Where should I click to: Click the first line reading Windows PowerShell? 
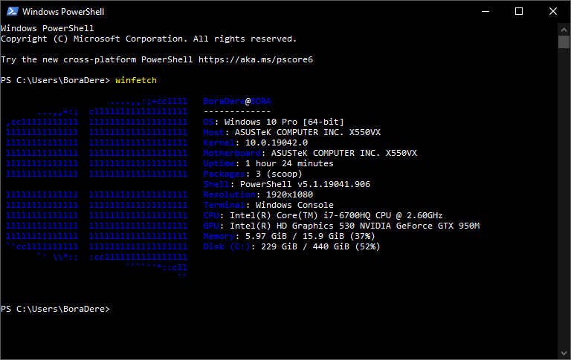coord(48,28)
